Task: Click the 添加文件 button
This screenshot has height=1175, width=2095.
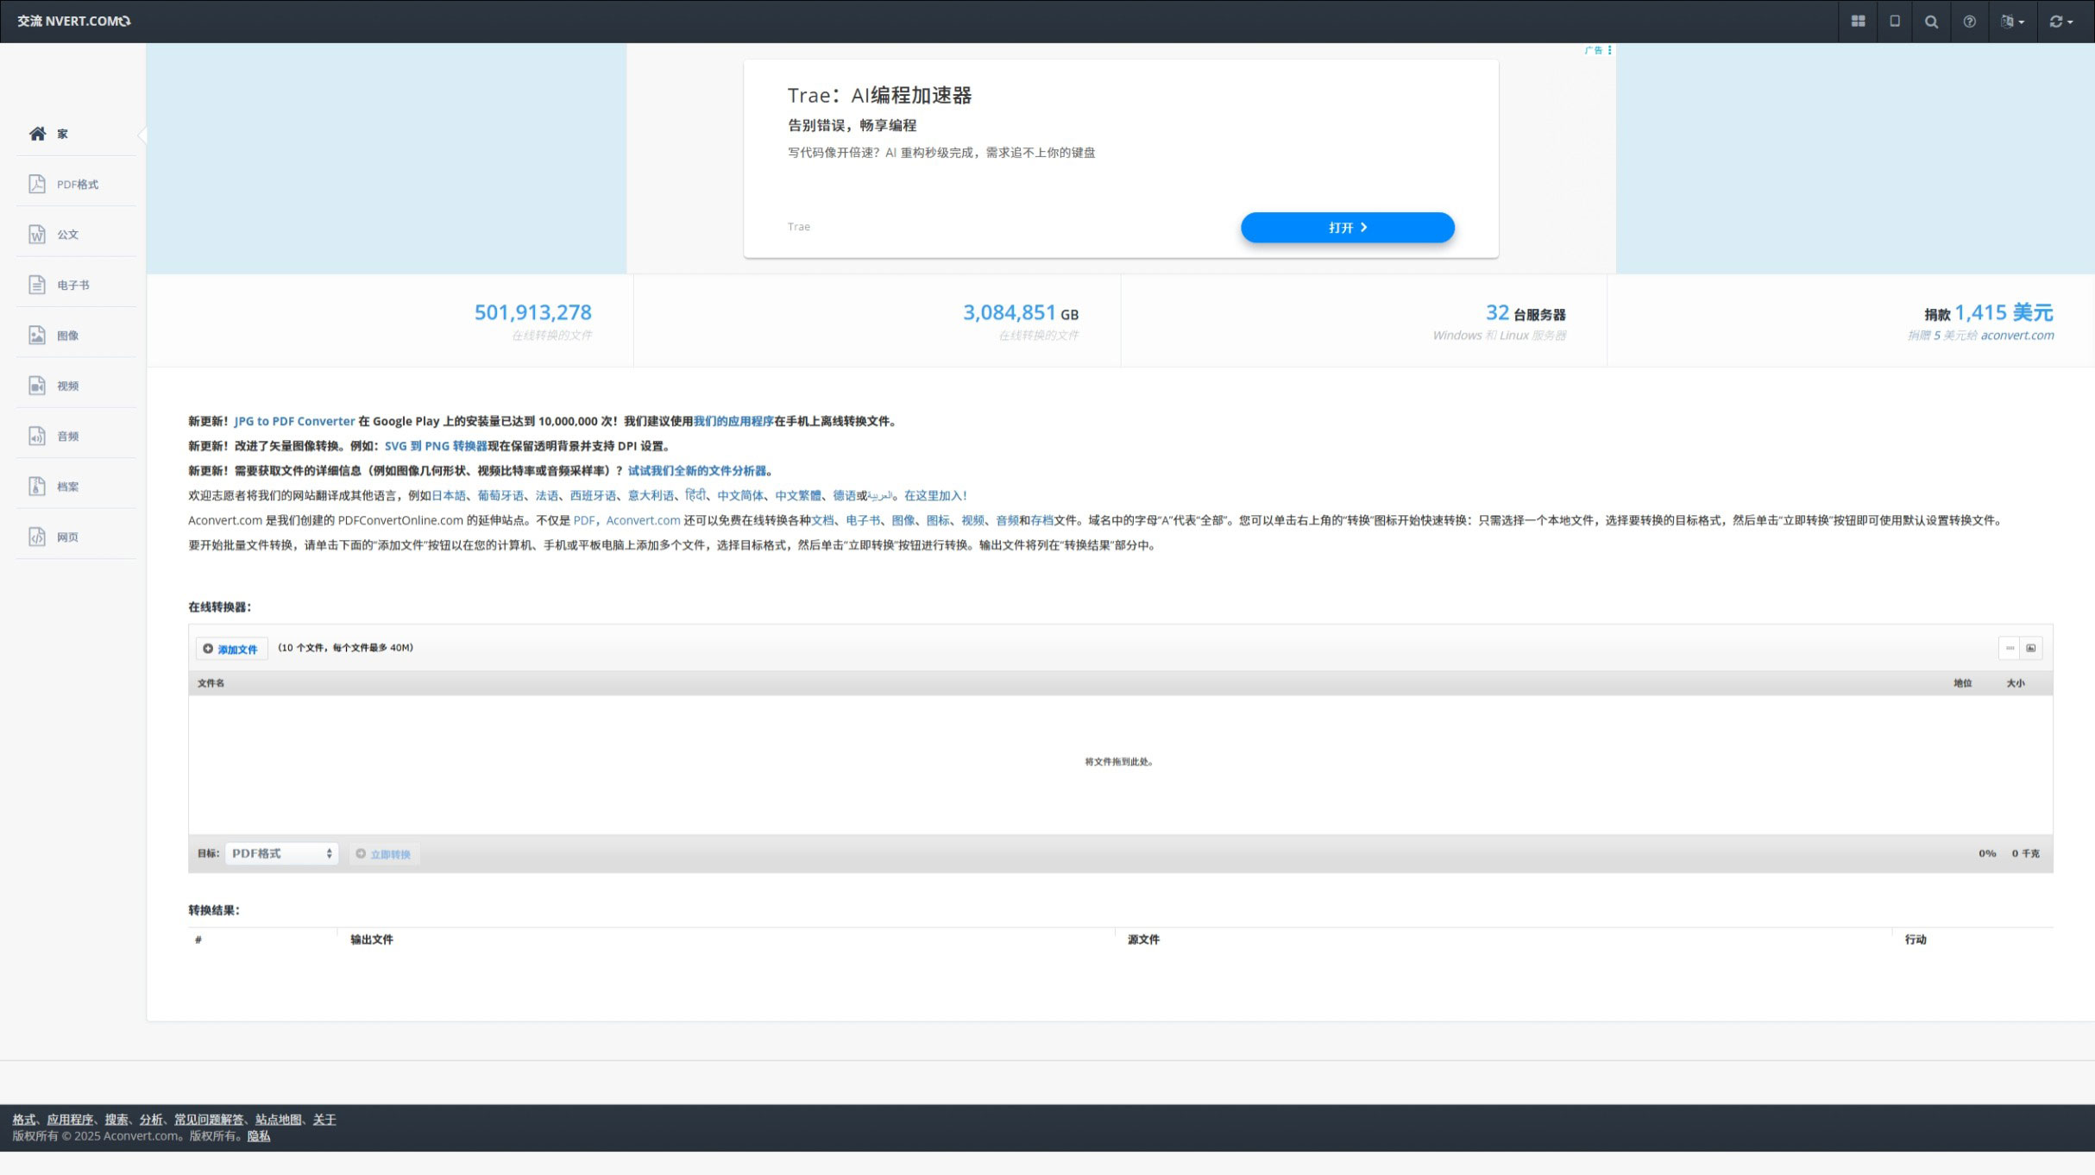Action: (x=231, y=648)
